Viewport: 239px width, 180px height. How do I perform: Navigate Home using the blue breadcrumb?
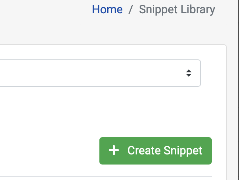107,9
